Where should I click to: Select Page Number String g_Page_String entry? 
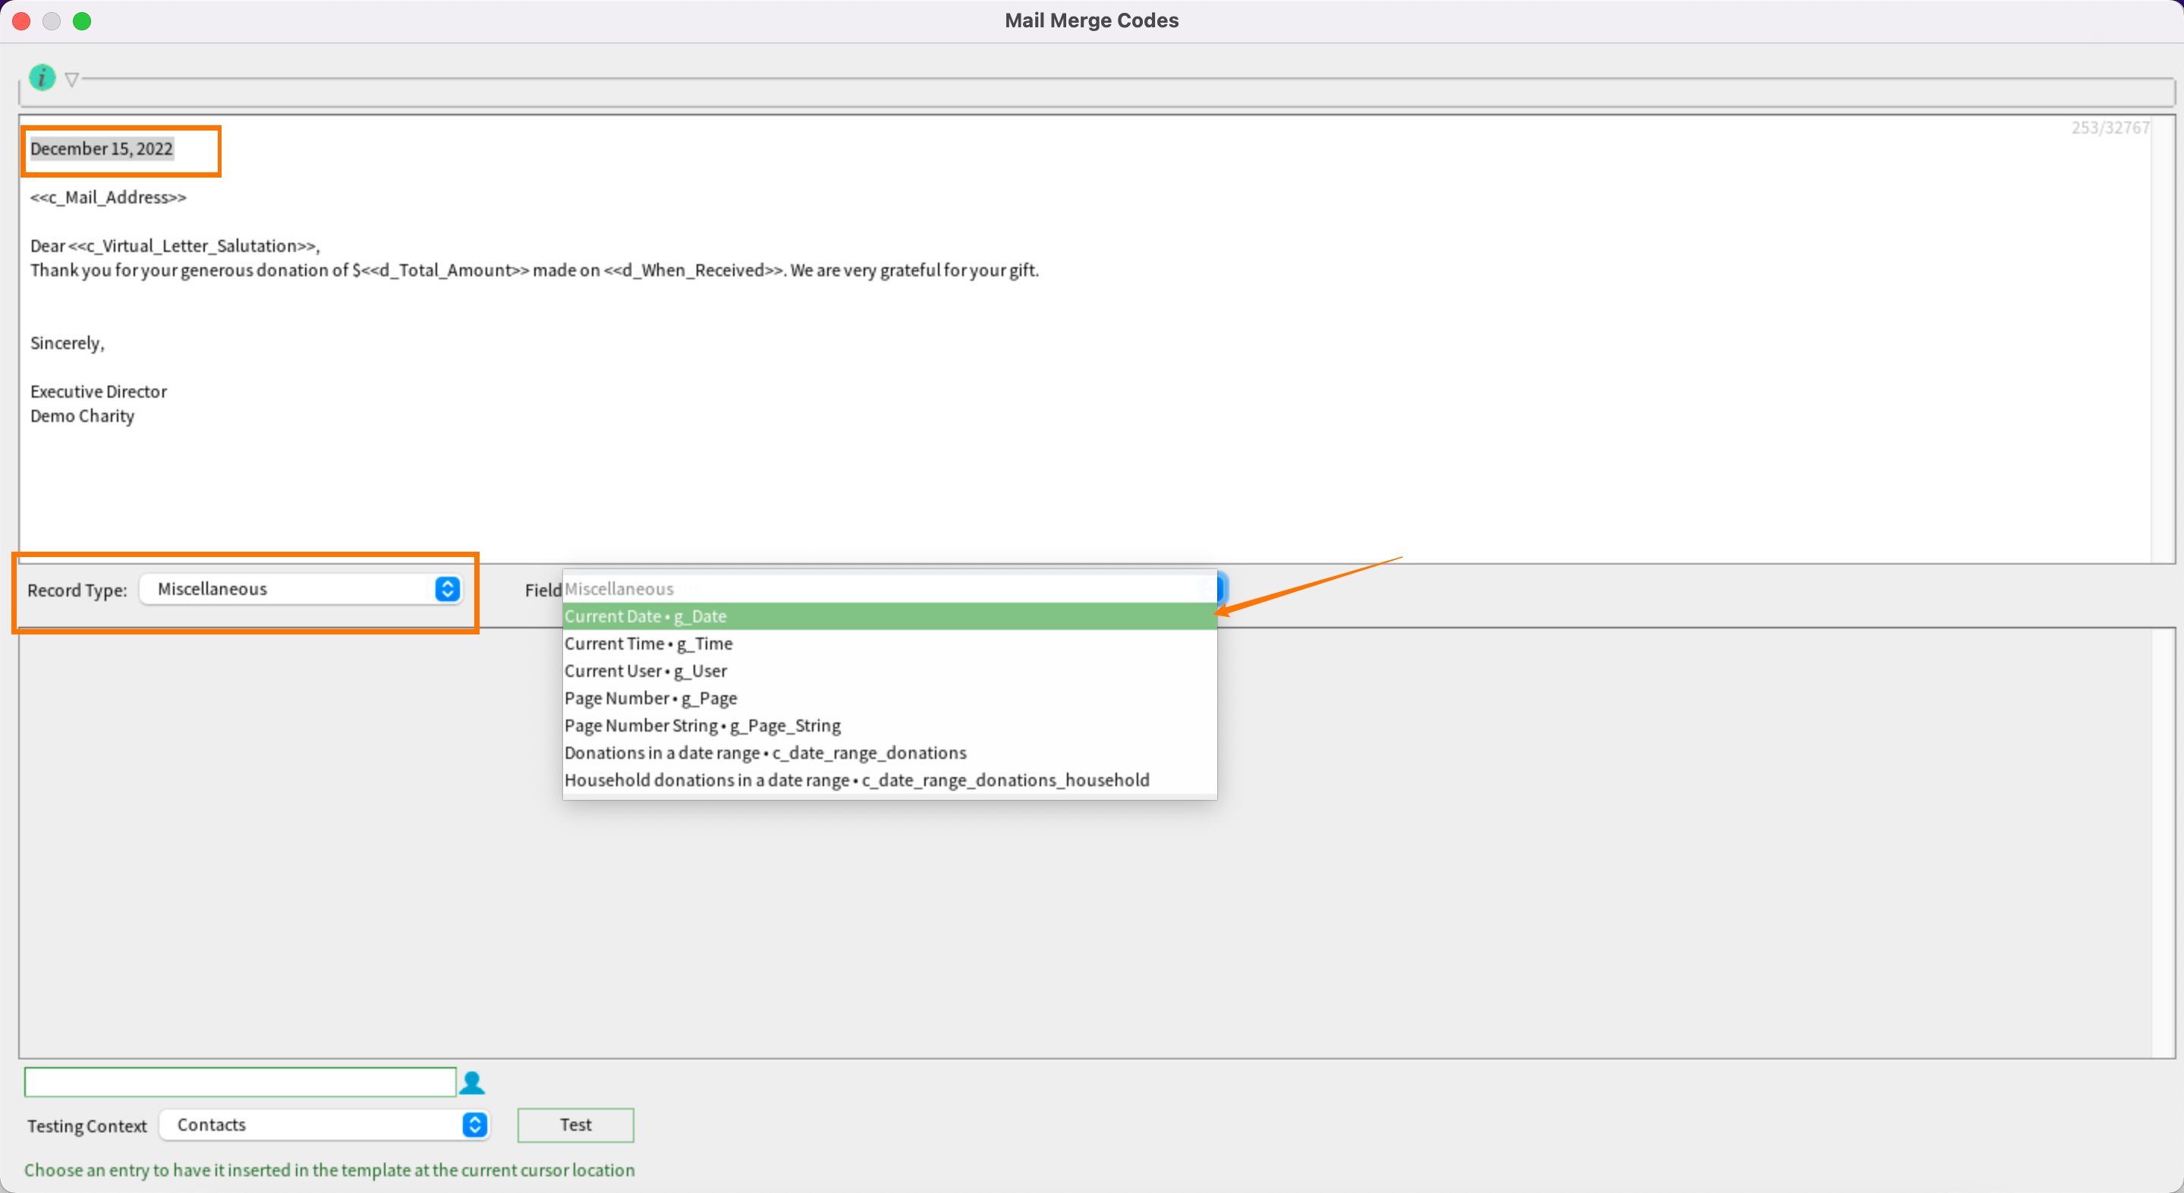(889, 725)
